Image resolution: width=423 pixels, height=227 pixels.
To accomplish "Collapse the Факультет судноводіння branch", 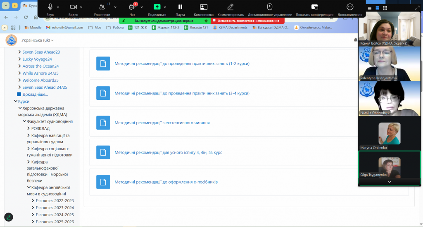I will tap(24, 121).
